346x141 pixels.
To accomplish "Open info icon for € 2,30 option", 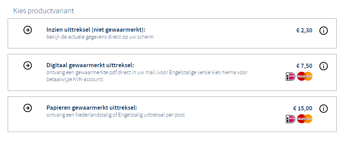I will (324, 31).
